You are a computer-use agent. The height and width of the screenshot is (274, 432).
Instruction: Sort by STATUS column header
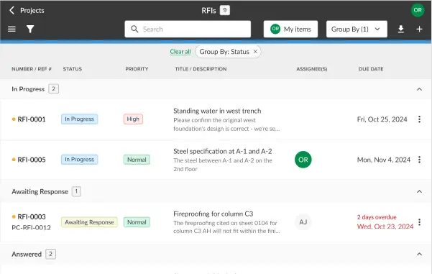coord(72,69)
